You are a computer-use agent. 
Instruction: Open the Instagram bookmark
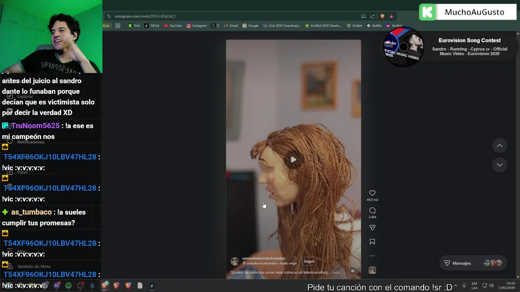197,26
